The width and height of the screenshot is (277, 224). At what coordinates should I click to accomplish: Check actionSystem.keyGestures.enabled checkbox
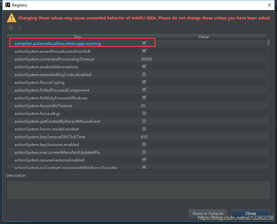(x=144, y=144)
